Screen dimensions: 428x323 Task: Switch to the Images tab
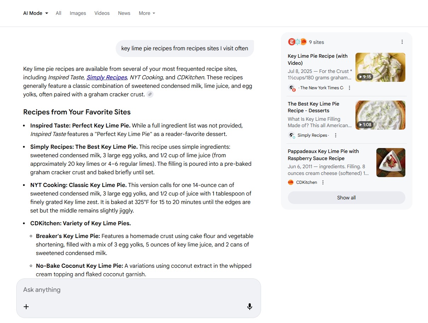(x=78, y=13)
